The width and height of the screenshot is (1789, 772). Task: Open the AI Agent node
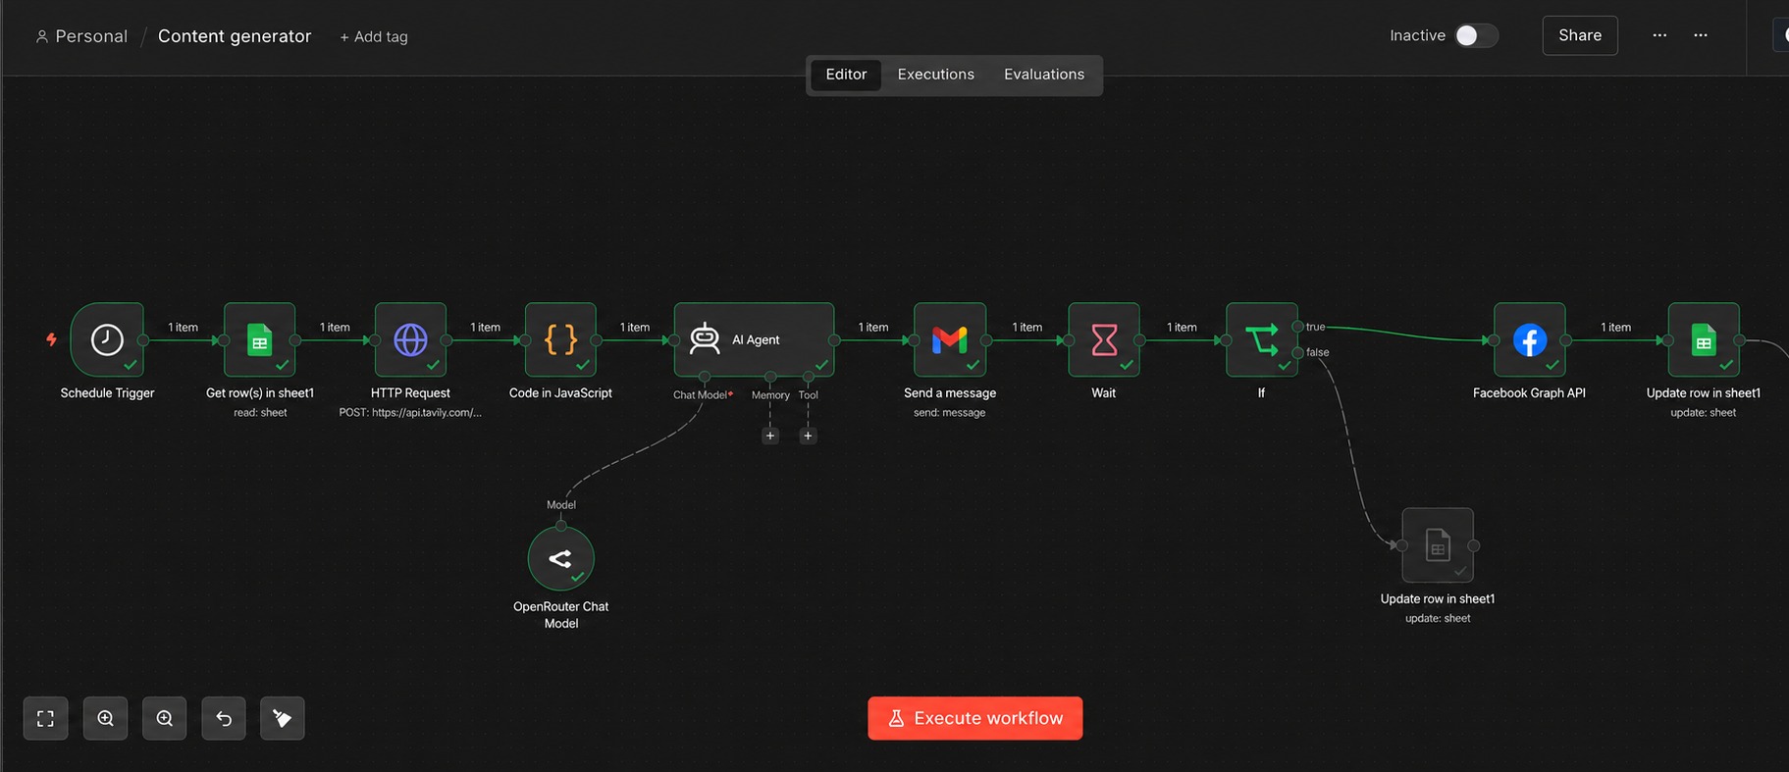click(754, 339)
